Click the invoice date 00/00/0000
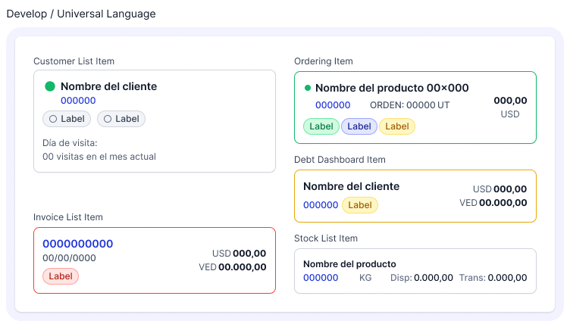This screenshot has height=327, width=570. click(x=69, y=258)
